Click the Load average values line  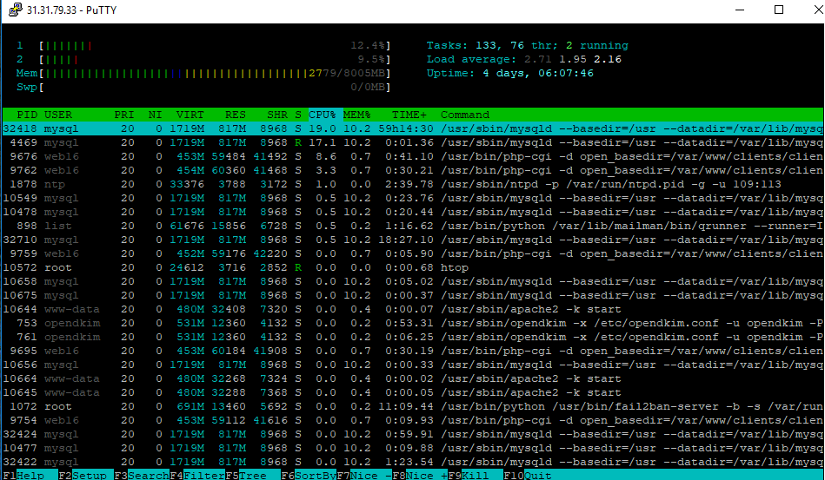524,59
